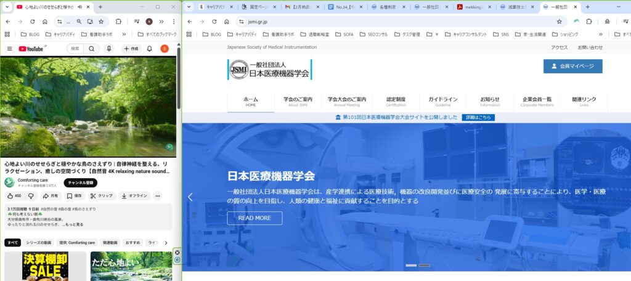Select the 関連動画 filter chip
Viewport: 631px width, 281px height.
click(110, 243)
